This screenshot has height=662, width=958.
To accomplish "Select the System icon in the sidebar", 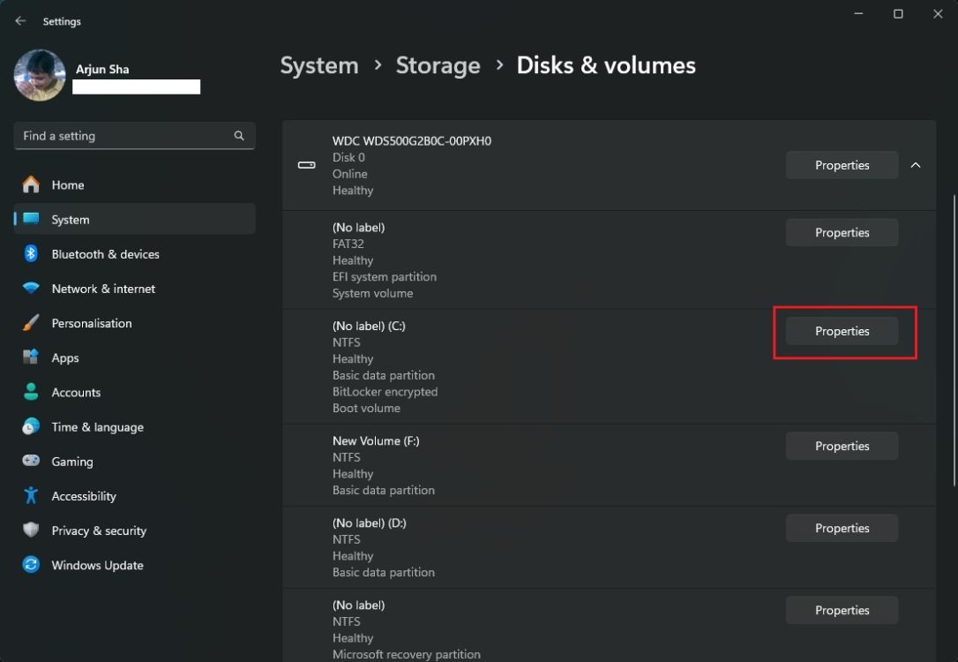I will click(x=32, y=219).
